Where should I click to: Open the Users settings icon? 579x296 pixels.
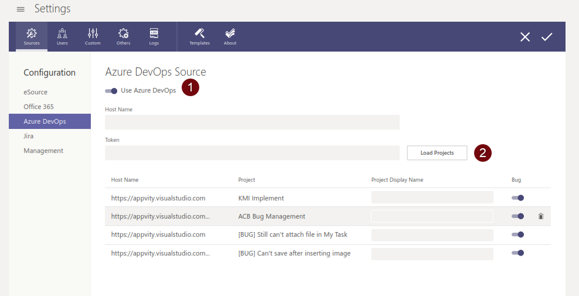click(62, 36)
